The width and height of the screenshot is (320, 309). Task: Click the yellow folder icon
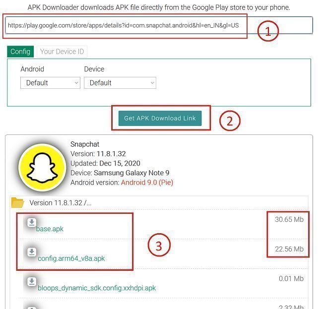(x=18, y=202)
